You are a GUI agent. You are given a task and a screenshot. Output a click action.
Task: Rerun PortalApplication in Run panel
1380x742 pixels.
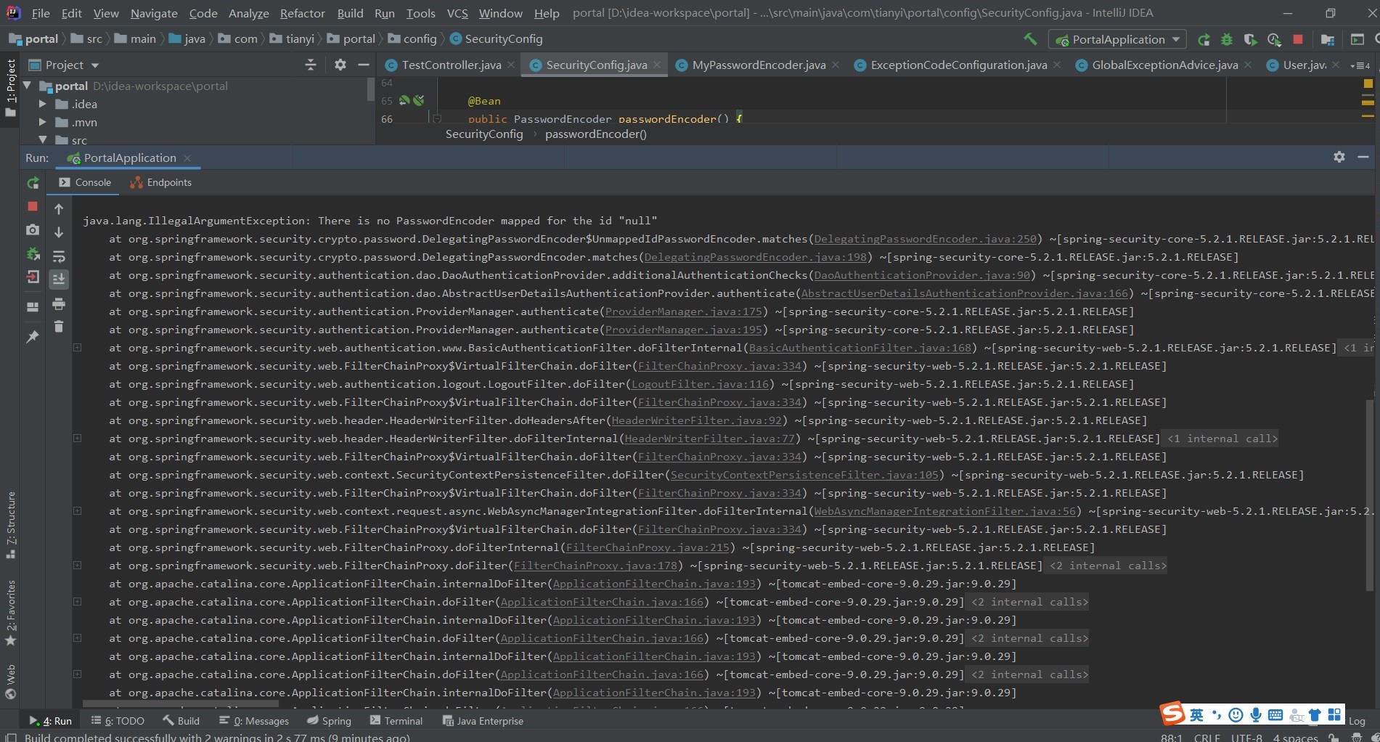click(x=33, y=183)
